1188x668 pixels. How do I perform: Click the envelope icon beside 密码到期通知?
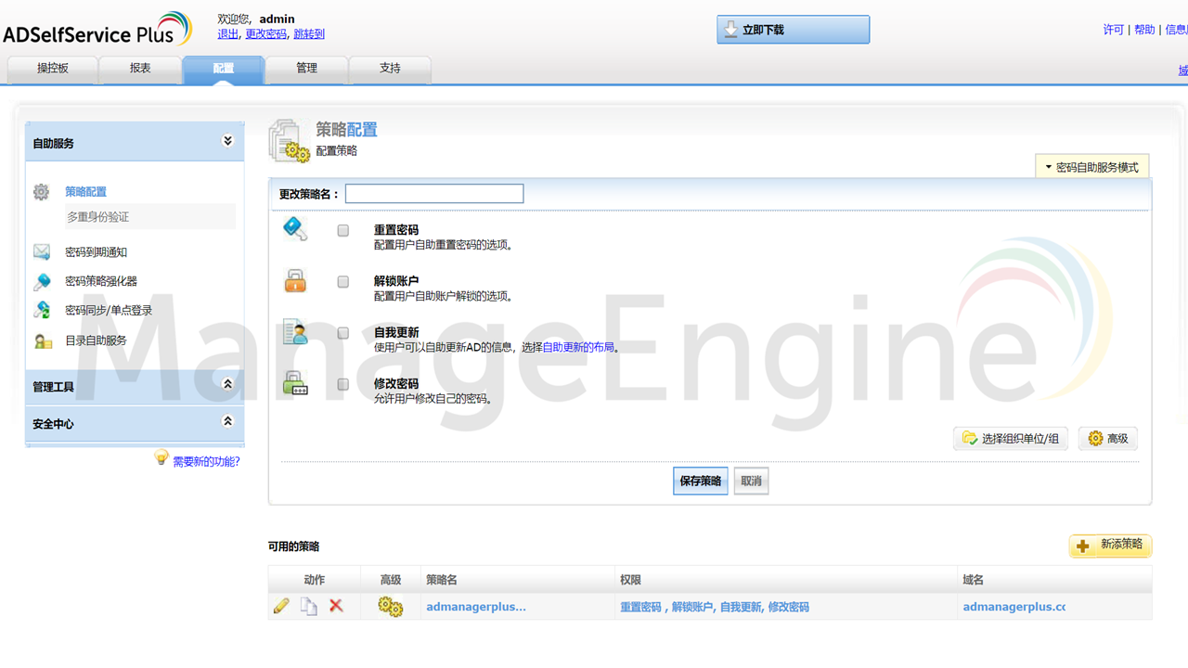pos(41,251)
